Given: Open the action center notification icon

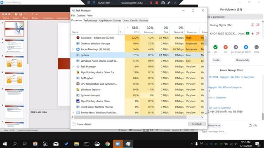Looking at the screenshot, I should [x=257, y=144].
